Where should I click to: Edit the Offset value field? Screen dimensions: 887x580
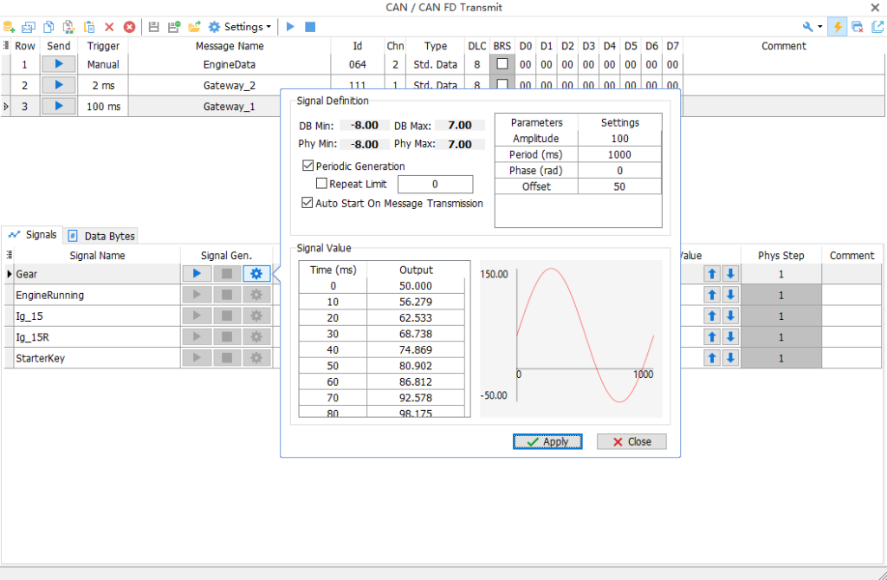point(619,186)
